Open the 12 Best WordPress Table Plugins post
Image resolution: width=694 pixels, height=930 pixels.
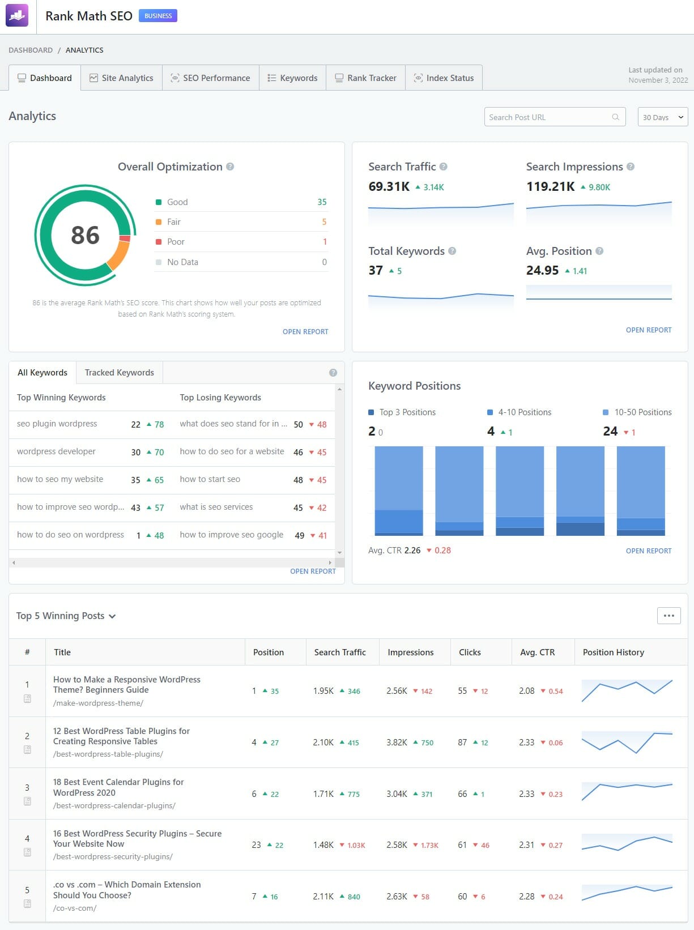(121, 736)
